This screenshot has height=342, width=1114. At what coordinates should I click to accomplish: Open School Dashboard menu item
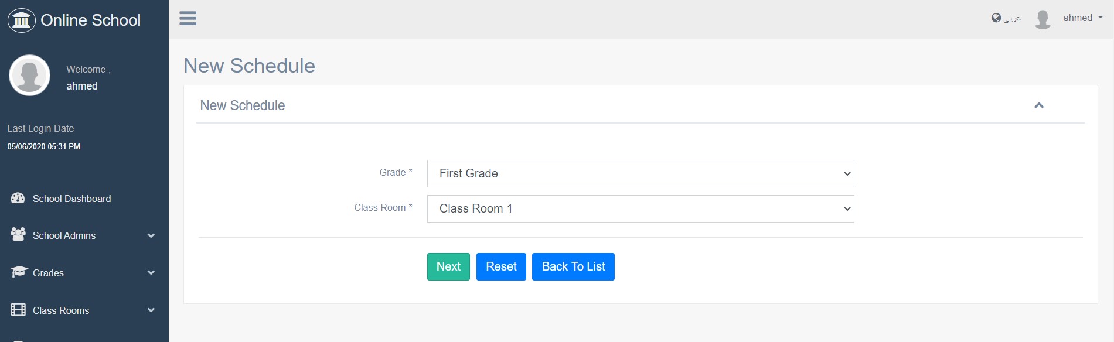tap(71, 199)
